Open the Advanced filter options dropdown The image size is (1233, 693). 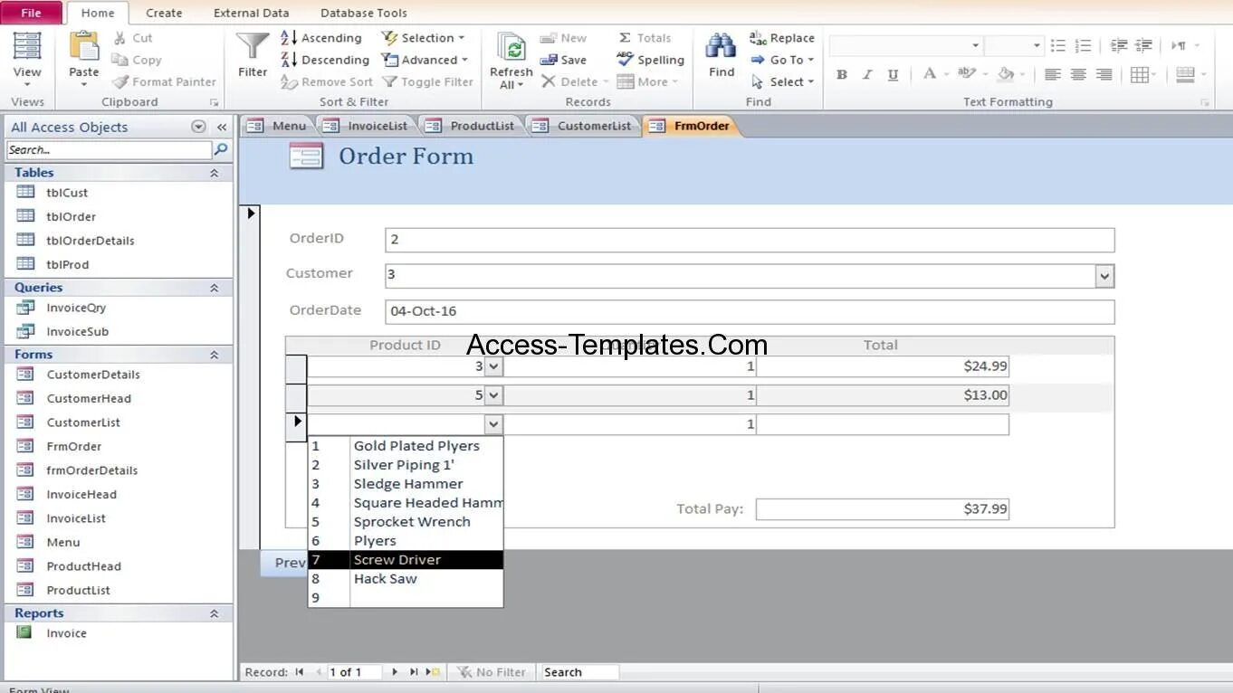coord(425,60)
